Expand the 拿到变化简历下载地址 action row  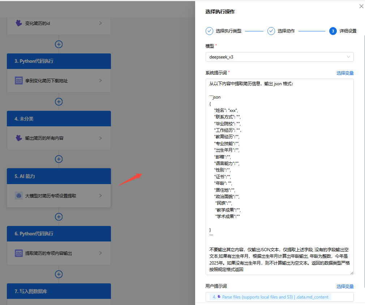point(100,80)
